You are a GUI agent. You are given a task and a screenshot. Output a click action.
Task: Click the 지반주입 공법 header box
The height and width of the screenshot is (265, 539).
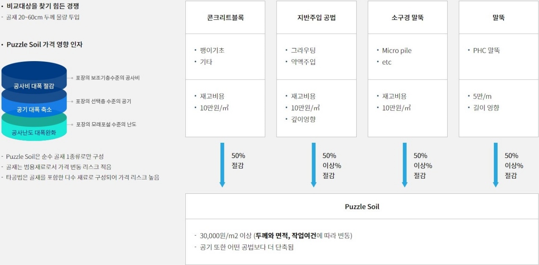tap(316, 18)
